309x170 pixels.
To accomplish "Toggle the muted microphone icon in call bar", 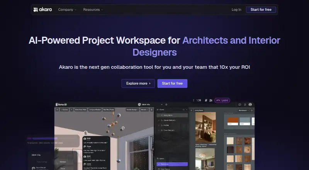I will [206, 100].
